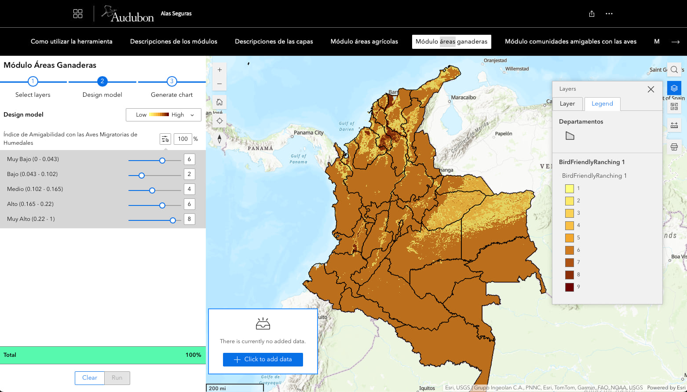687x392 pixels.
Task: Click to add data button
Action: point(263,359)
